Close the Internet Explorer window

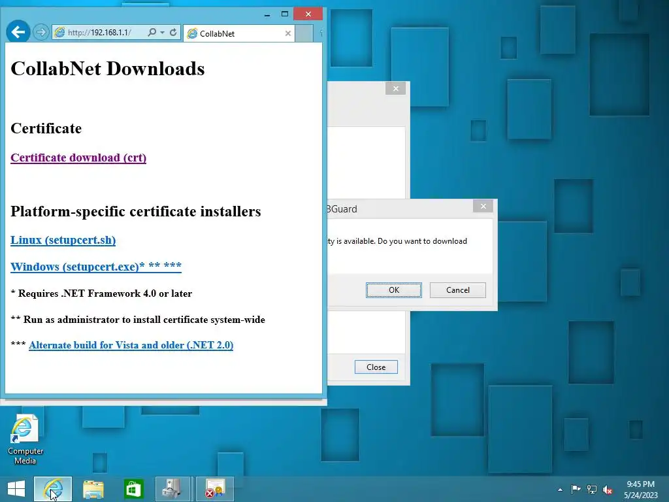tap(308, 14)
